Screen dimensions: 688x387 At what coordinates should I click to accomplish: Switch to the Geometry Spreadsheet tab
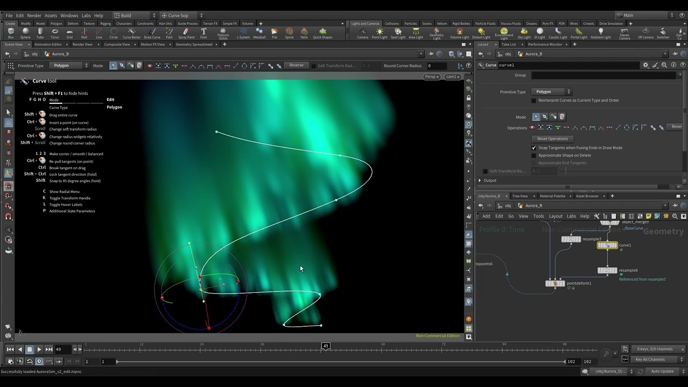[x=194, y=45]
